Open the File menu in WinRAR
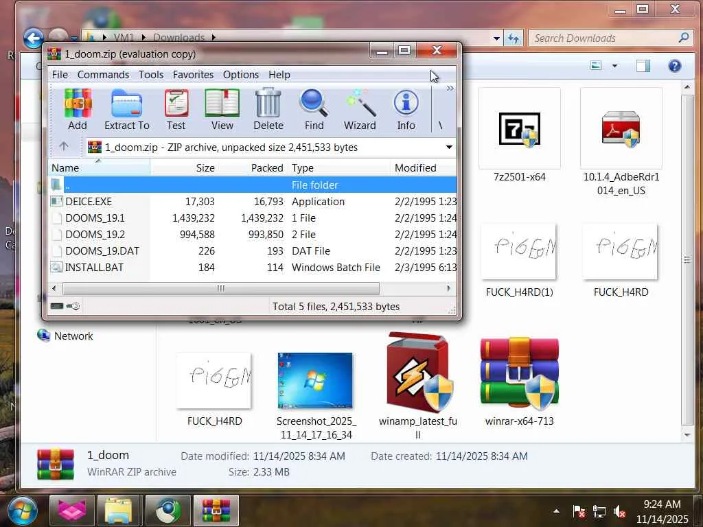 [x=60, y=74]
